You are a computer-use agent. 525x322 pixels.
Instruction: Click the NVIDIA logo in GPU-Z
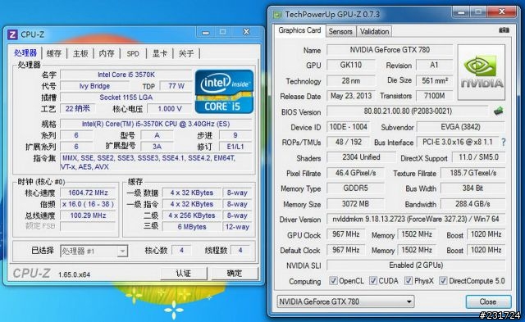pyautogui.click(x=482, y=73)
